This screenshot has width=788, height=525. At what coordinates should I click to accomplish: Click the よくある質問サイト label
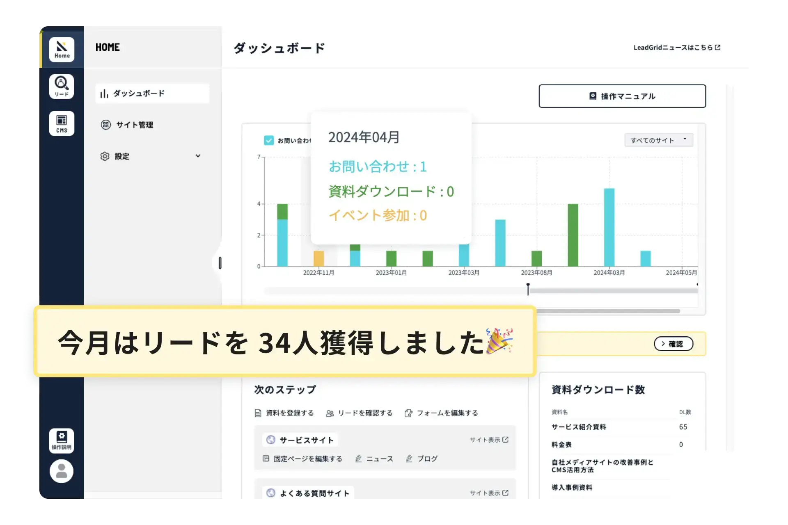[315, 493]
